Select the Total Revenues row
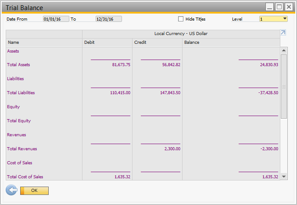Viewport: 297px width, 205px height. tap(22, 149)
